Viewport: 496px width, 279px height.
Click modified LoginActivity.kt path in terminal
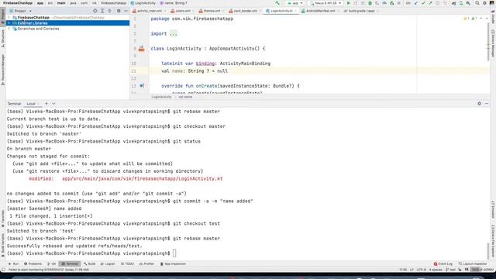click(143, 179)
